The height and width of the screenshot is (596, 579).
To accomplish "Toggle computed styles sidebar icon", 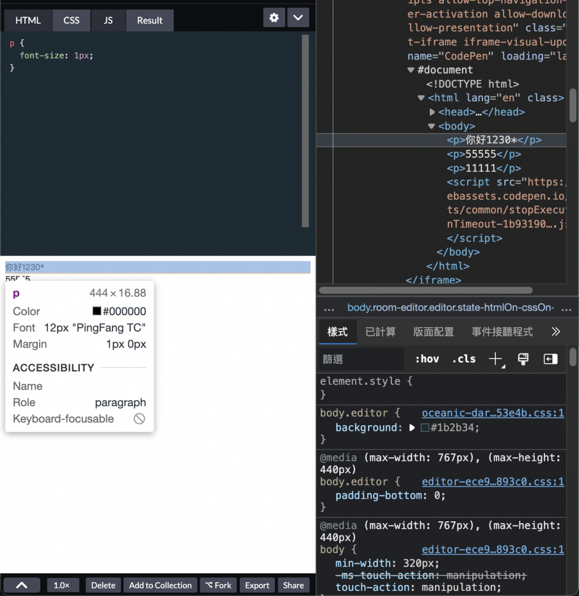I will tap(550, 359).
